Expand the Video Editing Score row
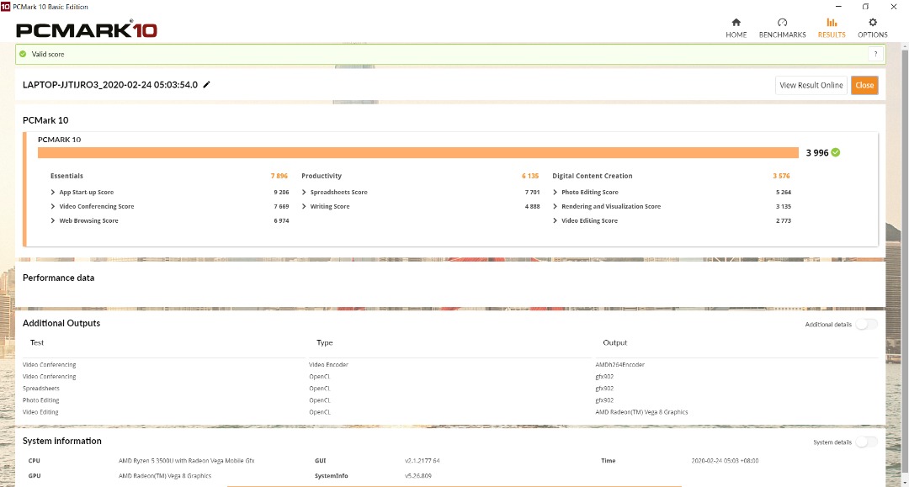The width and height of the screenshot is (909, 487). [555, 220]
